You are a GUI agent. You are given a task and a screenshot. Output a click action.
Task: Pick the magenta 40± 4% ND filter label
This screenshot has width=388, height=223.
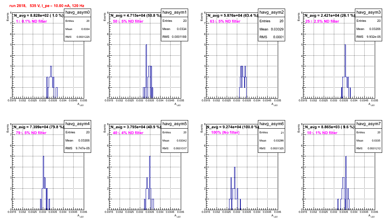128,133
